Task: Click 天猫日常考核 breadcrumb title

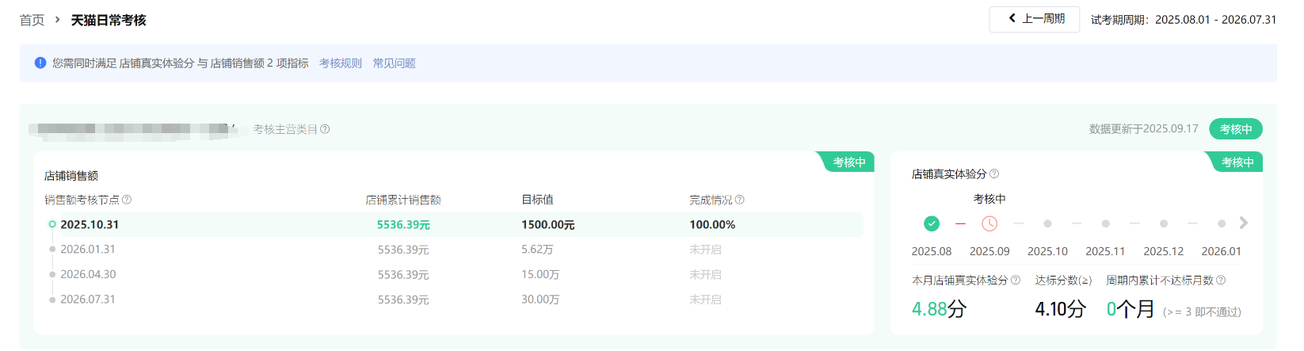Action: [109, 20]
